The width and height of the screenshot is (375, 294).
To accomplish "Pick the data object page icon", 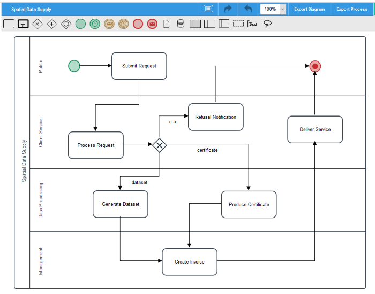I will [167, 24].
